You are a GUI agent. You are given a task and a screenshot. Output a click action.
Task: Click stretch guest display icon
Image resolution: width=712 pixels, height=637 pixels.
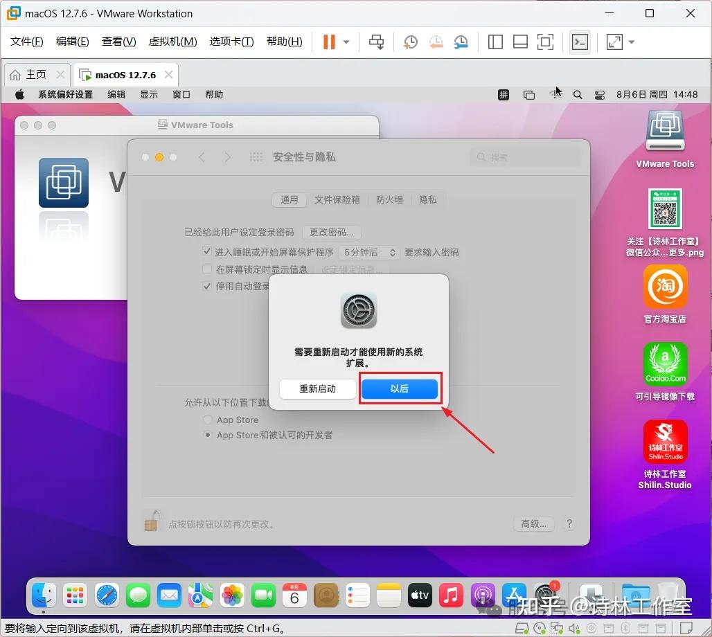click(614, 42)
